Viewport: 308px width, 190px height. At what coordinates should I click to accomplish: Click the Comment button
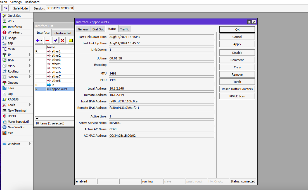pos(237,60)
